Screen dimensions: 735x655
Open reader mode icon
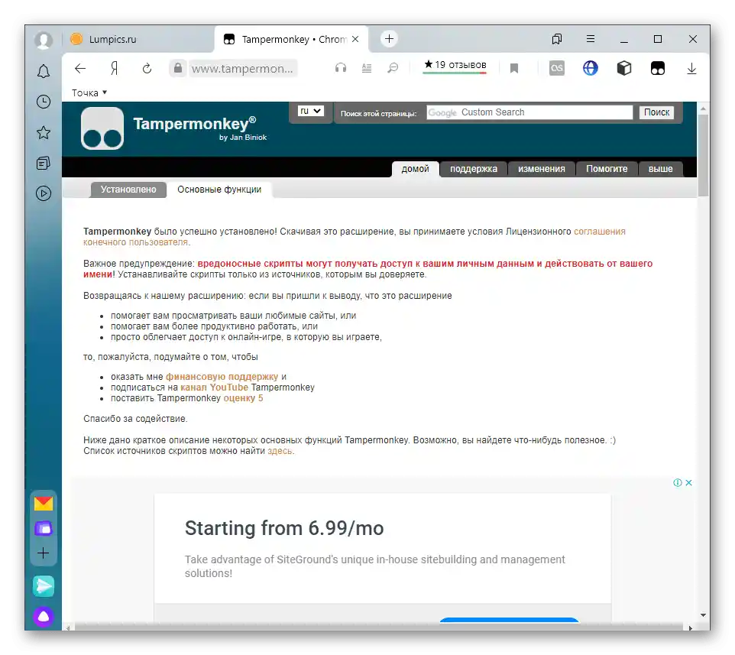pyautogui.click(x=367, y=68)
